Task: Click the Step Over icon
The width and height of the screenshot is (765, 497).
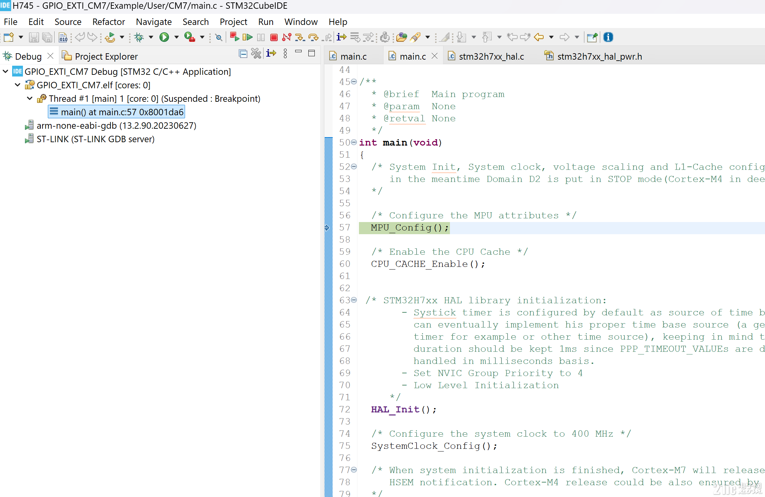Action: click(313, 37)
